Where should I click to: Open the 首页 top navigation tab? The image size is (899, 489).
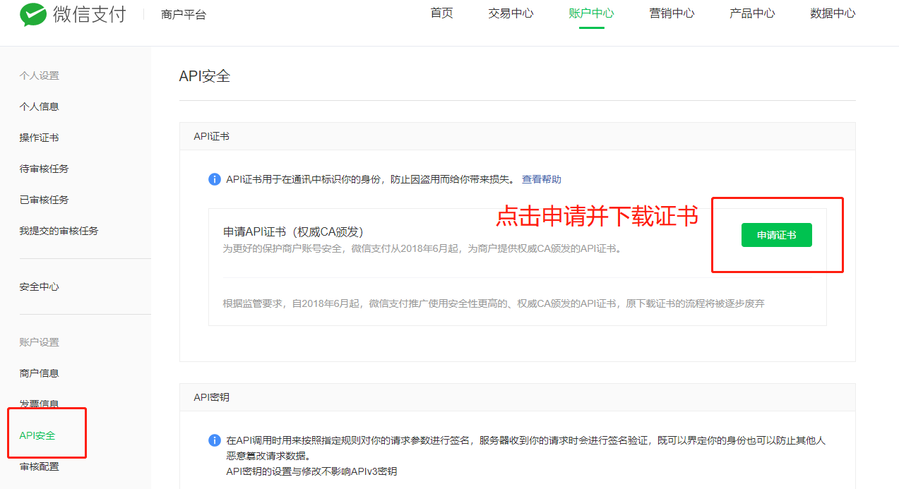click(x=442, y=13)
